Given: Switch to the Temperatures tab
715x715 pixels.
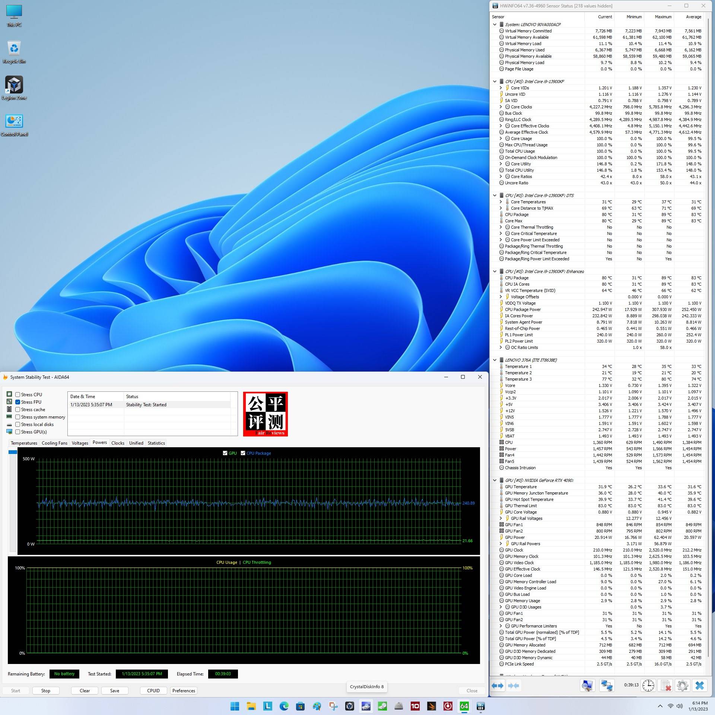Looking at the screenshot, I should point(24,443).
